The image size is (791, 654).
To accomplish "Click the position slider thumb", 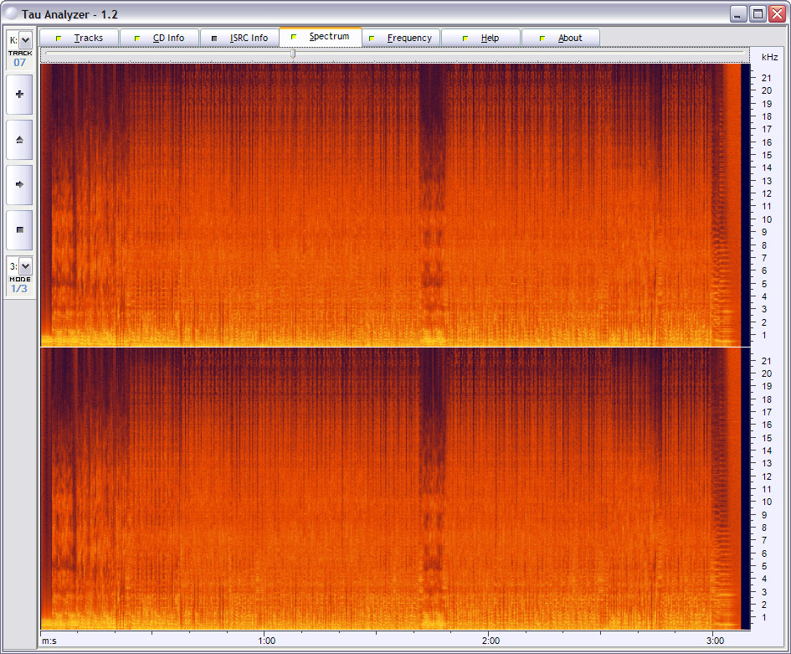I will tap(292, 54).
